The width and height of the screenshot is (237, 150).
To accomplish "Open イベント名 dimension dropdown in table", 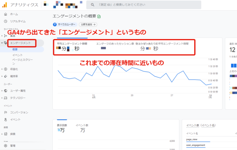I will click(209, 125).
